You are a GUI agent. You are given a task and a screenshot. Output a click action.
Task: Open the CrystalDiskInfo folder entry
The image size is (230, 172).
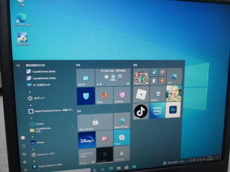[x=40, y=130]
